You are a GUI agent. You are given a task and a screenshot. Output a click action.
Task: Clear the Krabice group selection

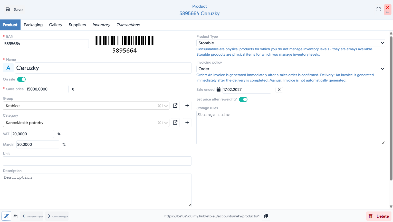coord(159,106)
